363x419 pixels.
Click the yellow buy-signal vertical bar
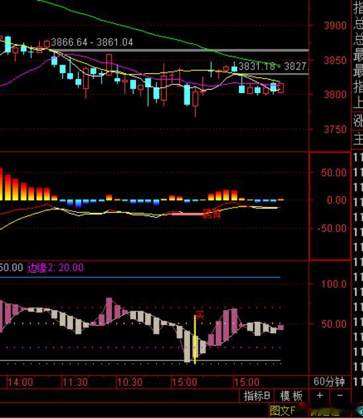(194, 339)
